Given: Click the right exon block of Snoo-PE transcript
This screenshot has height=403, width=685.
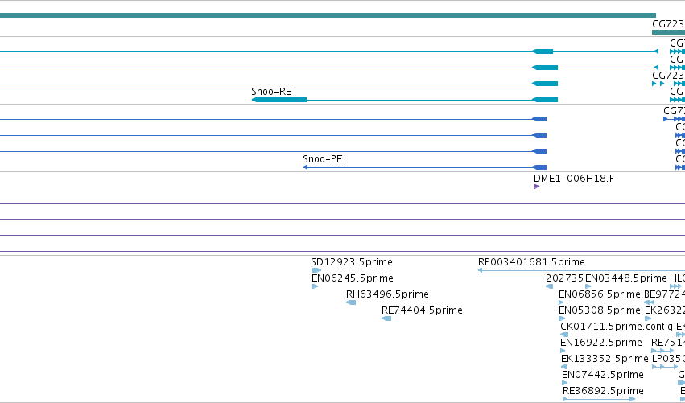Looking at the screenshot, I should point(539,167).
